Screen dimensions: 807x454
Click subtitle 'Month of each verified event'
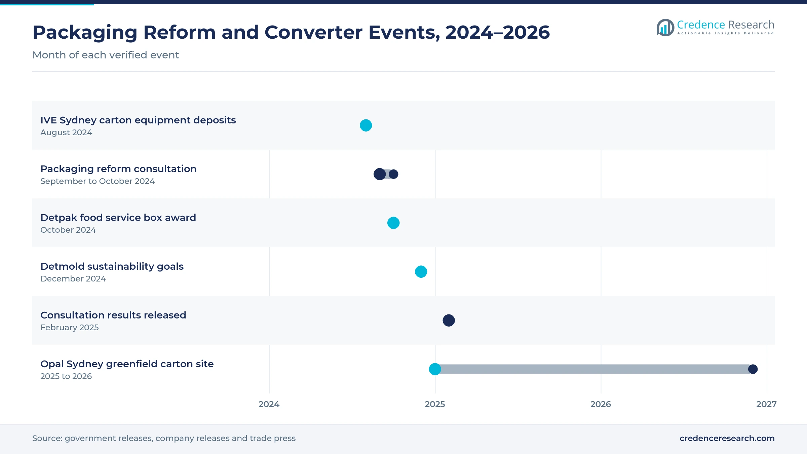tap(106, 55)
